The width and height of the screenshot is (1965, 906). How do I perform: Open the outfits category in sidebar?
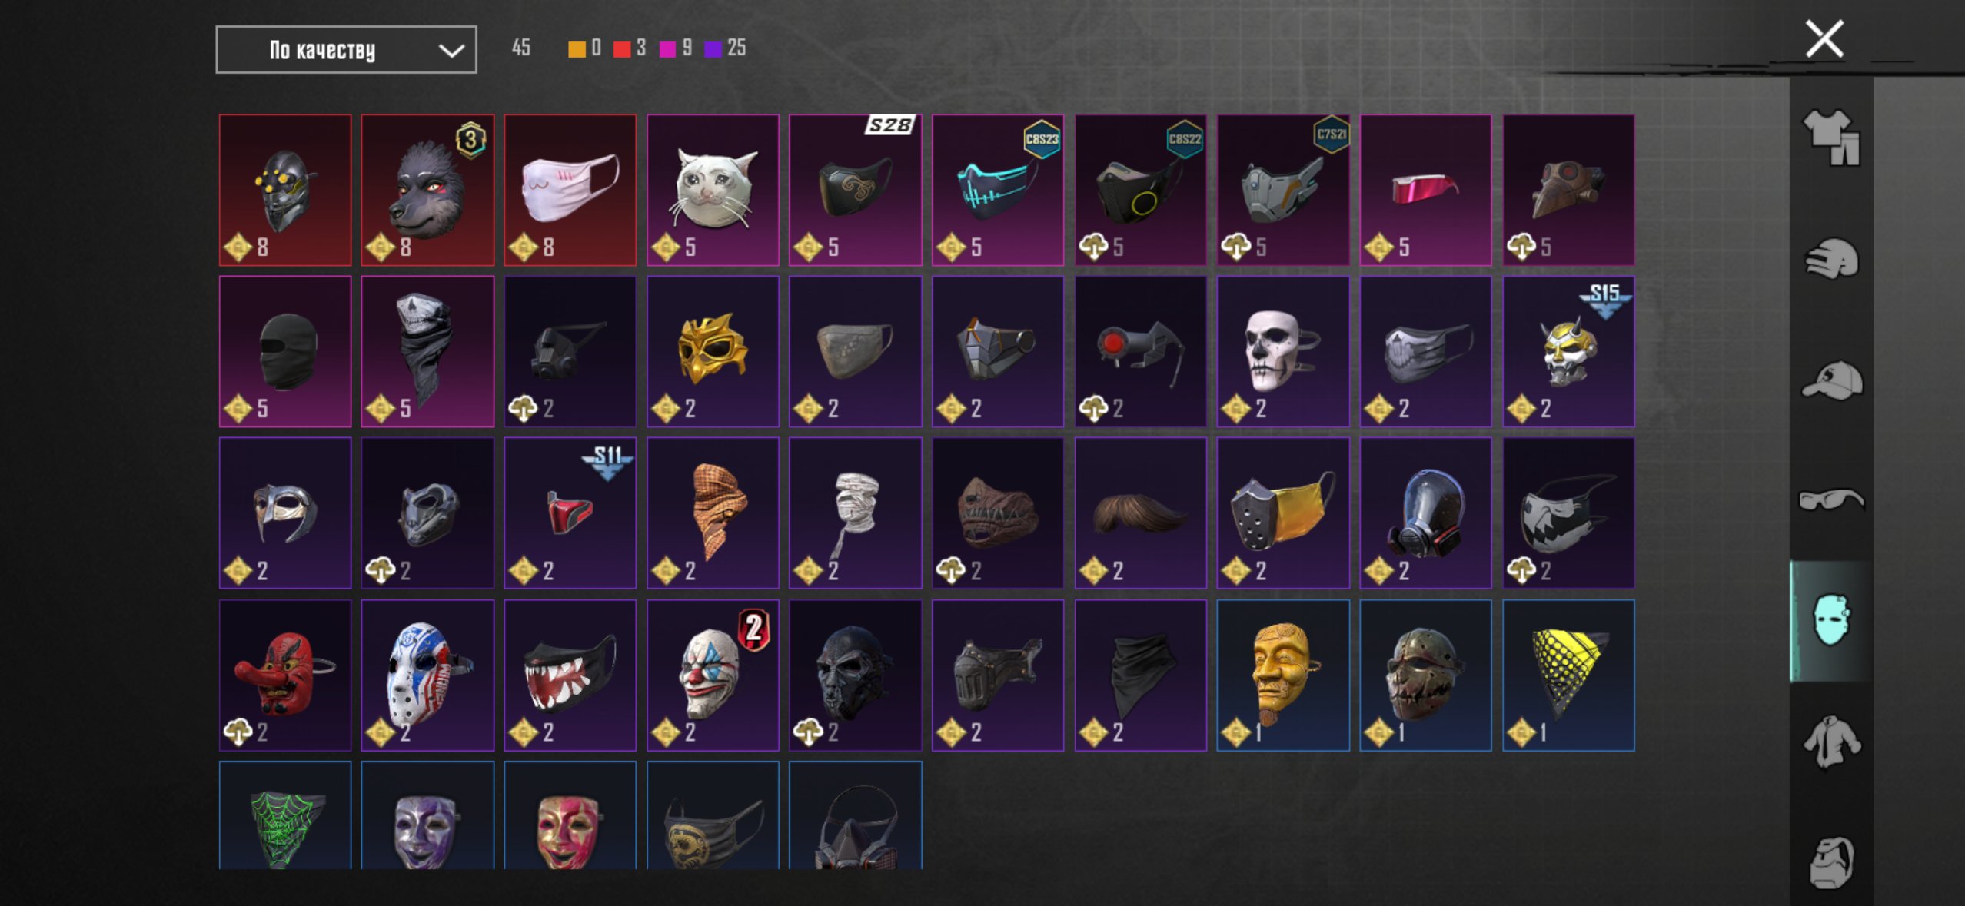coord(1832,137)
